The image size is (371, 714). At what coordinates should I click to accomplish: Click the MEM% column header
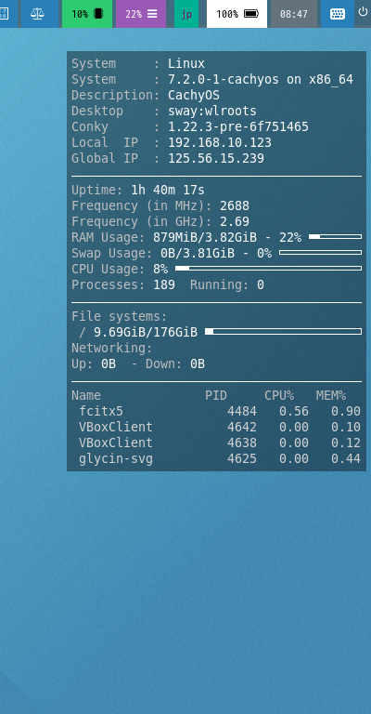tap(331, 395)
